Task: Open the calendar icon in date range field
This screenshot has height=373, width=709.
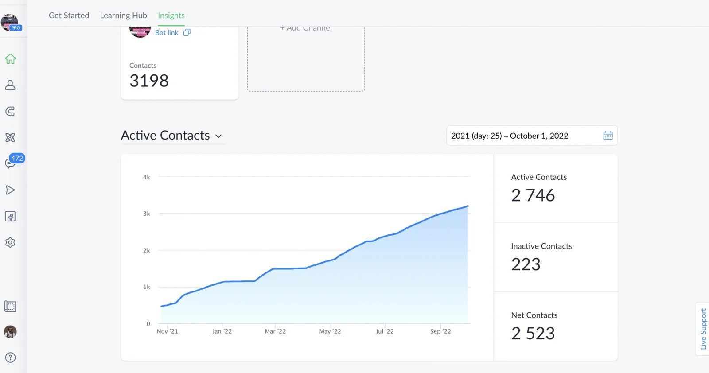Action: tap(608, 136)
